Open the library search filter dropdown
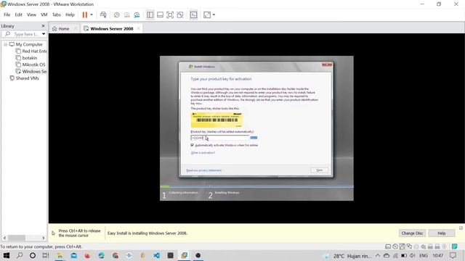The width and height of the screenshot is (465, 261). tap(44, 34)
